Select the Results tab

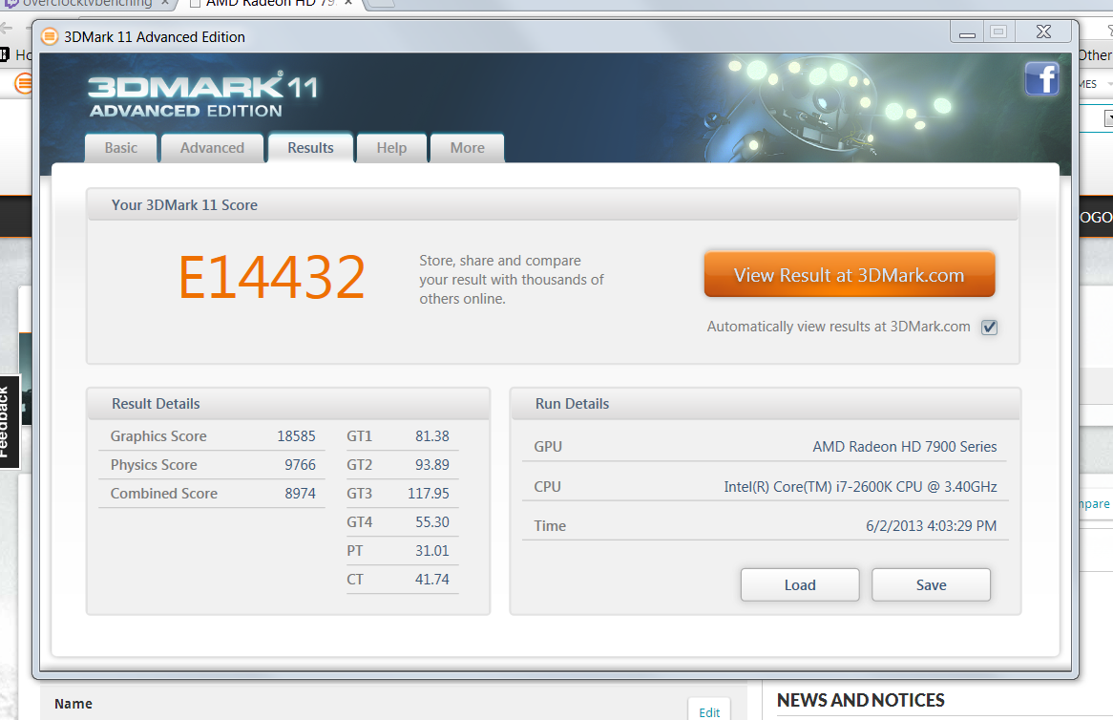310,148
